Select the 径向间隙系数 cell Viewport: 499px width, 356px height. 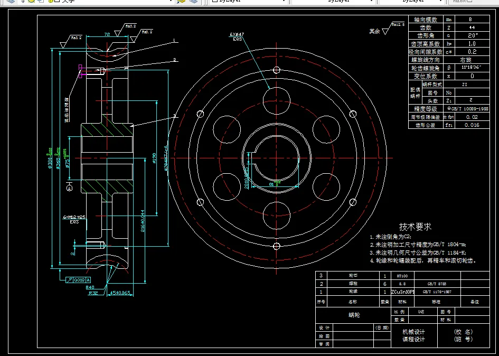tap(426, 52)
